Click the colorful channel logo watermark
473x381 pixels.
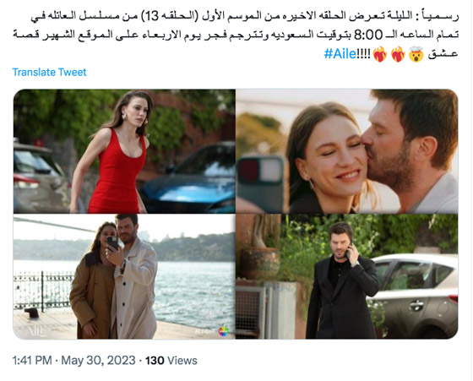224,330
